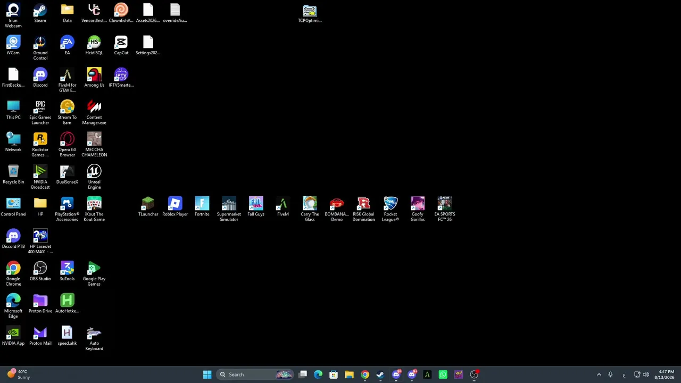The image size is (681, 383).
Task: Select the OBS Studio desktop shortcut
Action: (40, 272)
